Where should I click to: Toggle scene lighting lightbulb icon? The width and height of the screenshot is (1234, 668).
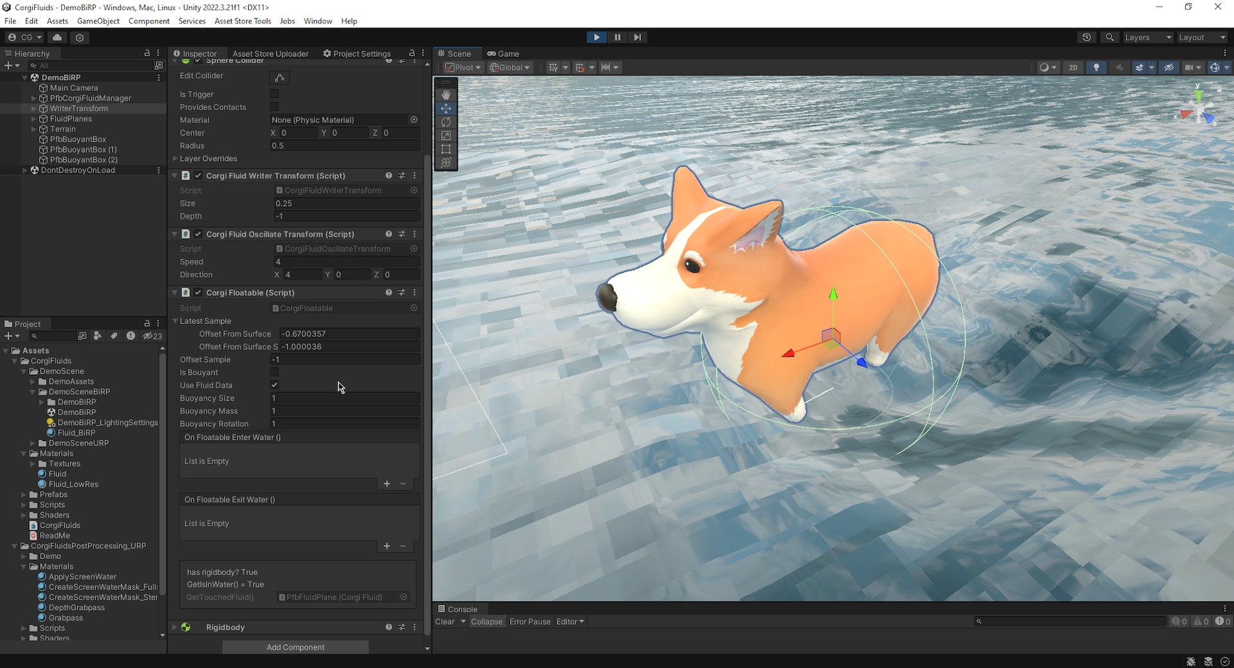[x=1096, y=68]
